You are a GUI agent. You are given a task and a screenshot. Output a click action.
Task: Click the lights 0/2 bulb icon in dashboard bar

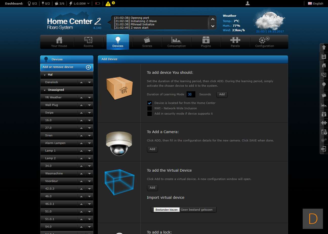(x=29, y=4)
